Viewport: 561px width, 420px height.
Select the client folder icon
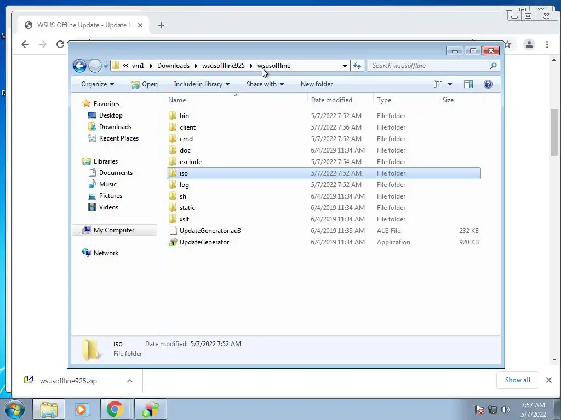click(173, 127)
